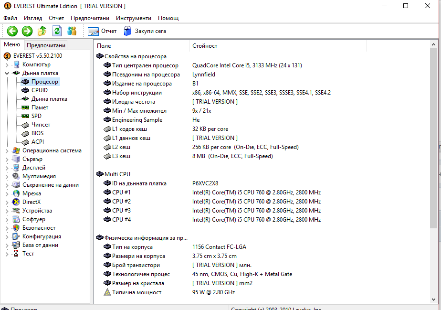Expand the Мултимедия tree node
Image resolution: width=441 pixels, height=310 pixels.
point(7,177)
